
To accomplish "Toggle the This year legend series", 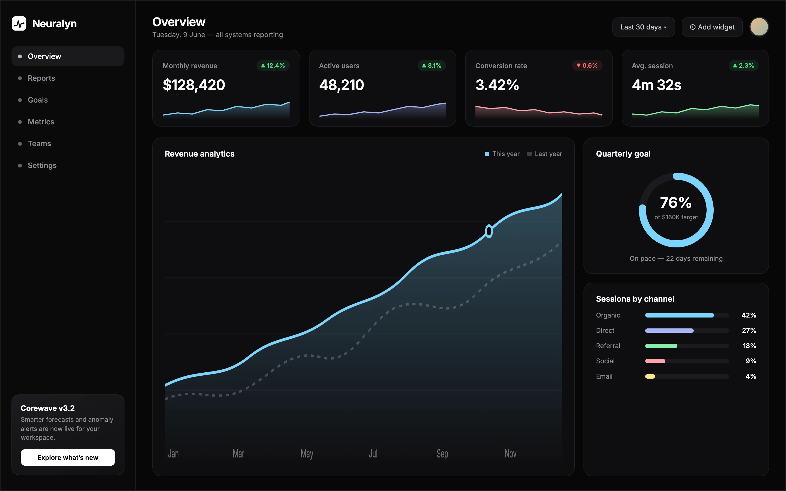I will point(502,154).
